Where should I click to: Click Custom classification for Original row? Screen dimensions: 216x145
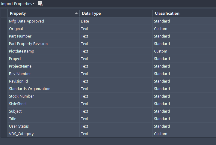click(161, 29)
